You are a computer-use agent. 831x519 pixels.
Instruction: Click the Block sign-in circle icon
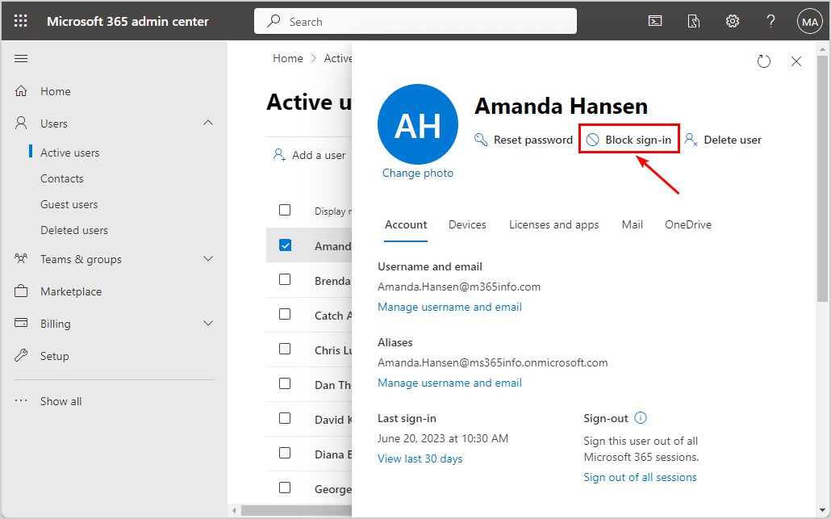(x=592, y=140)
